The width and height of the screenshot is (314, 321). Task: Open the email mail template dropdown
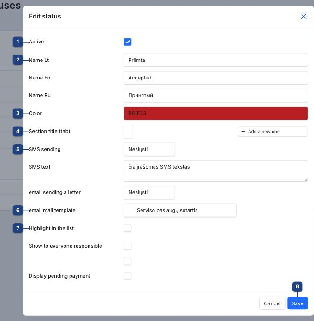[180, 210]
